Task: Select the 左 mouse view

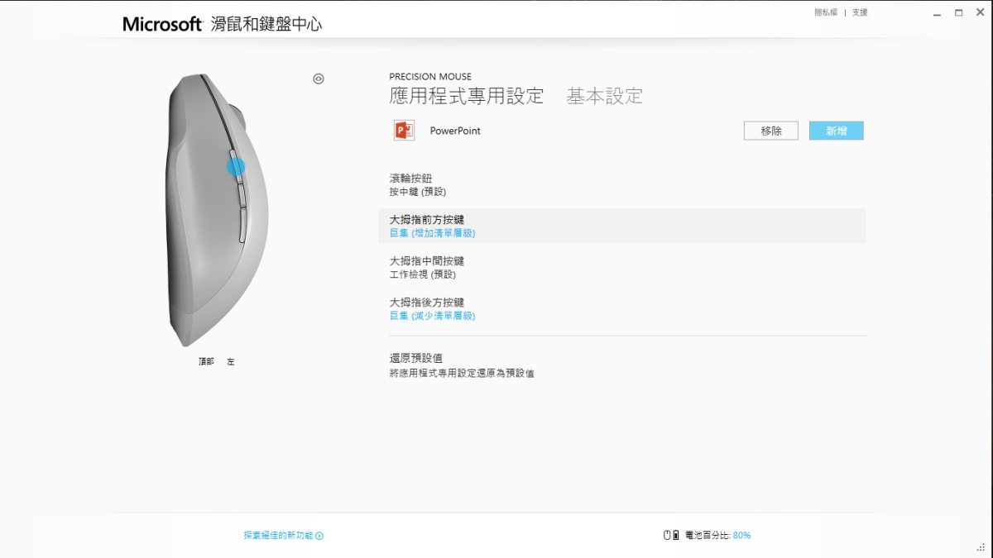Action: point(231,362)
